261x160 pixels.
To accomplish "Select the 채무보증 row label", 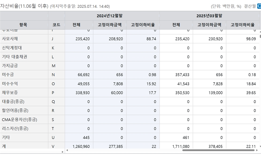I will click(x=11, y=93).
